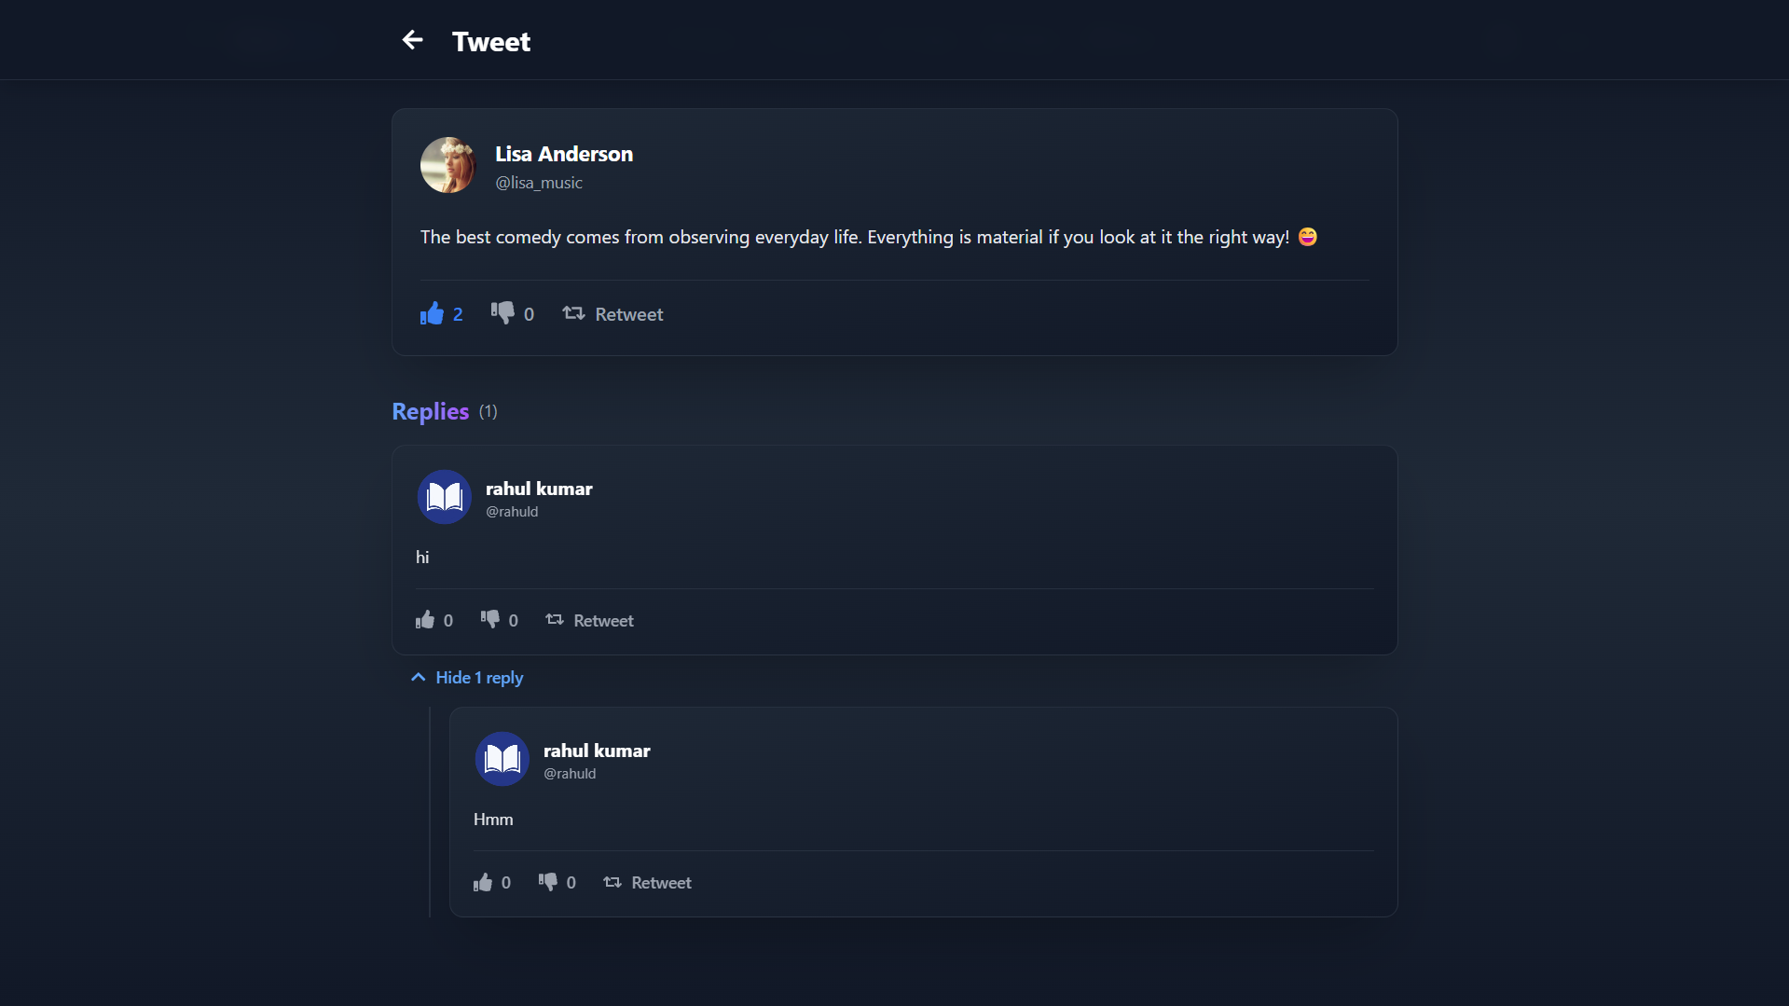The image size is (1789, 1006).
Task: Go back using the arrow icon
Action: click(x=412, y=40)
